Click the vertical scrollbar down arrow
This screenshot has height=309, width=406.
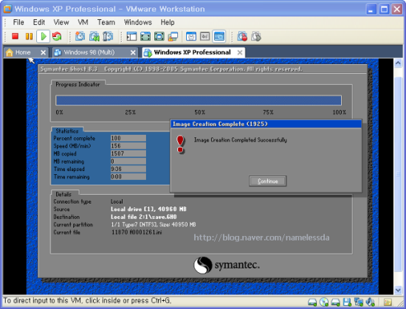click(x=398, y=290)
